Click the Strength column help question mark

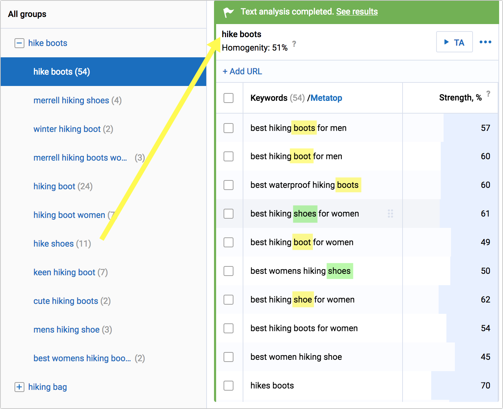pos(488,93)
